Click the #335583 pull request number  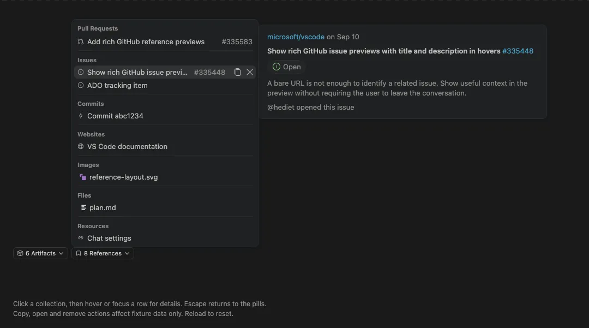click(237, 41)
